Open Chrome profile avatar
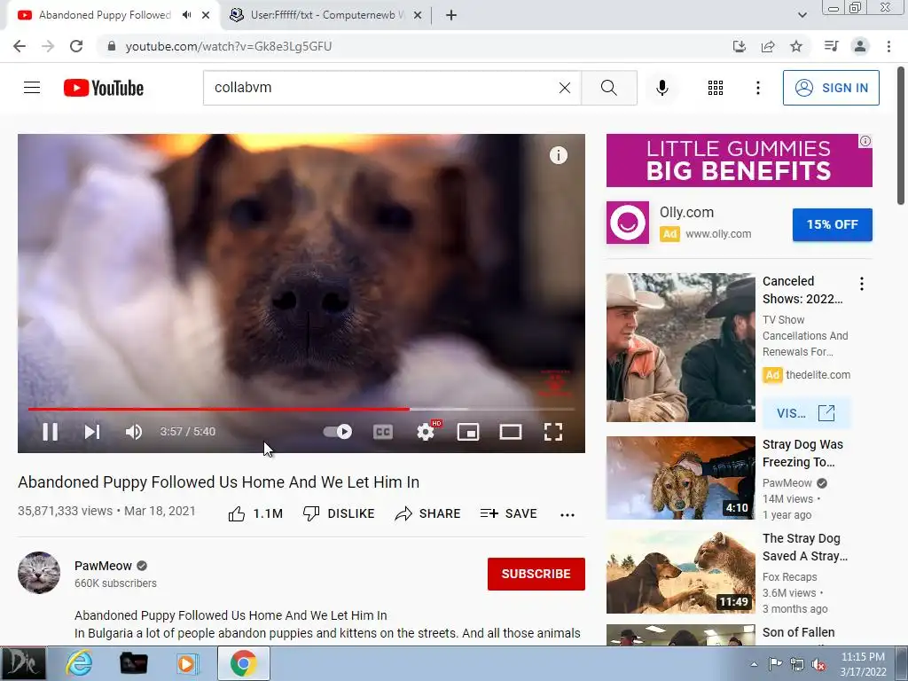908x681 pixels. click(860, 46)
